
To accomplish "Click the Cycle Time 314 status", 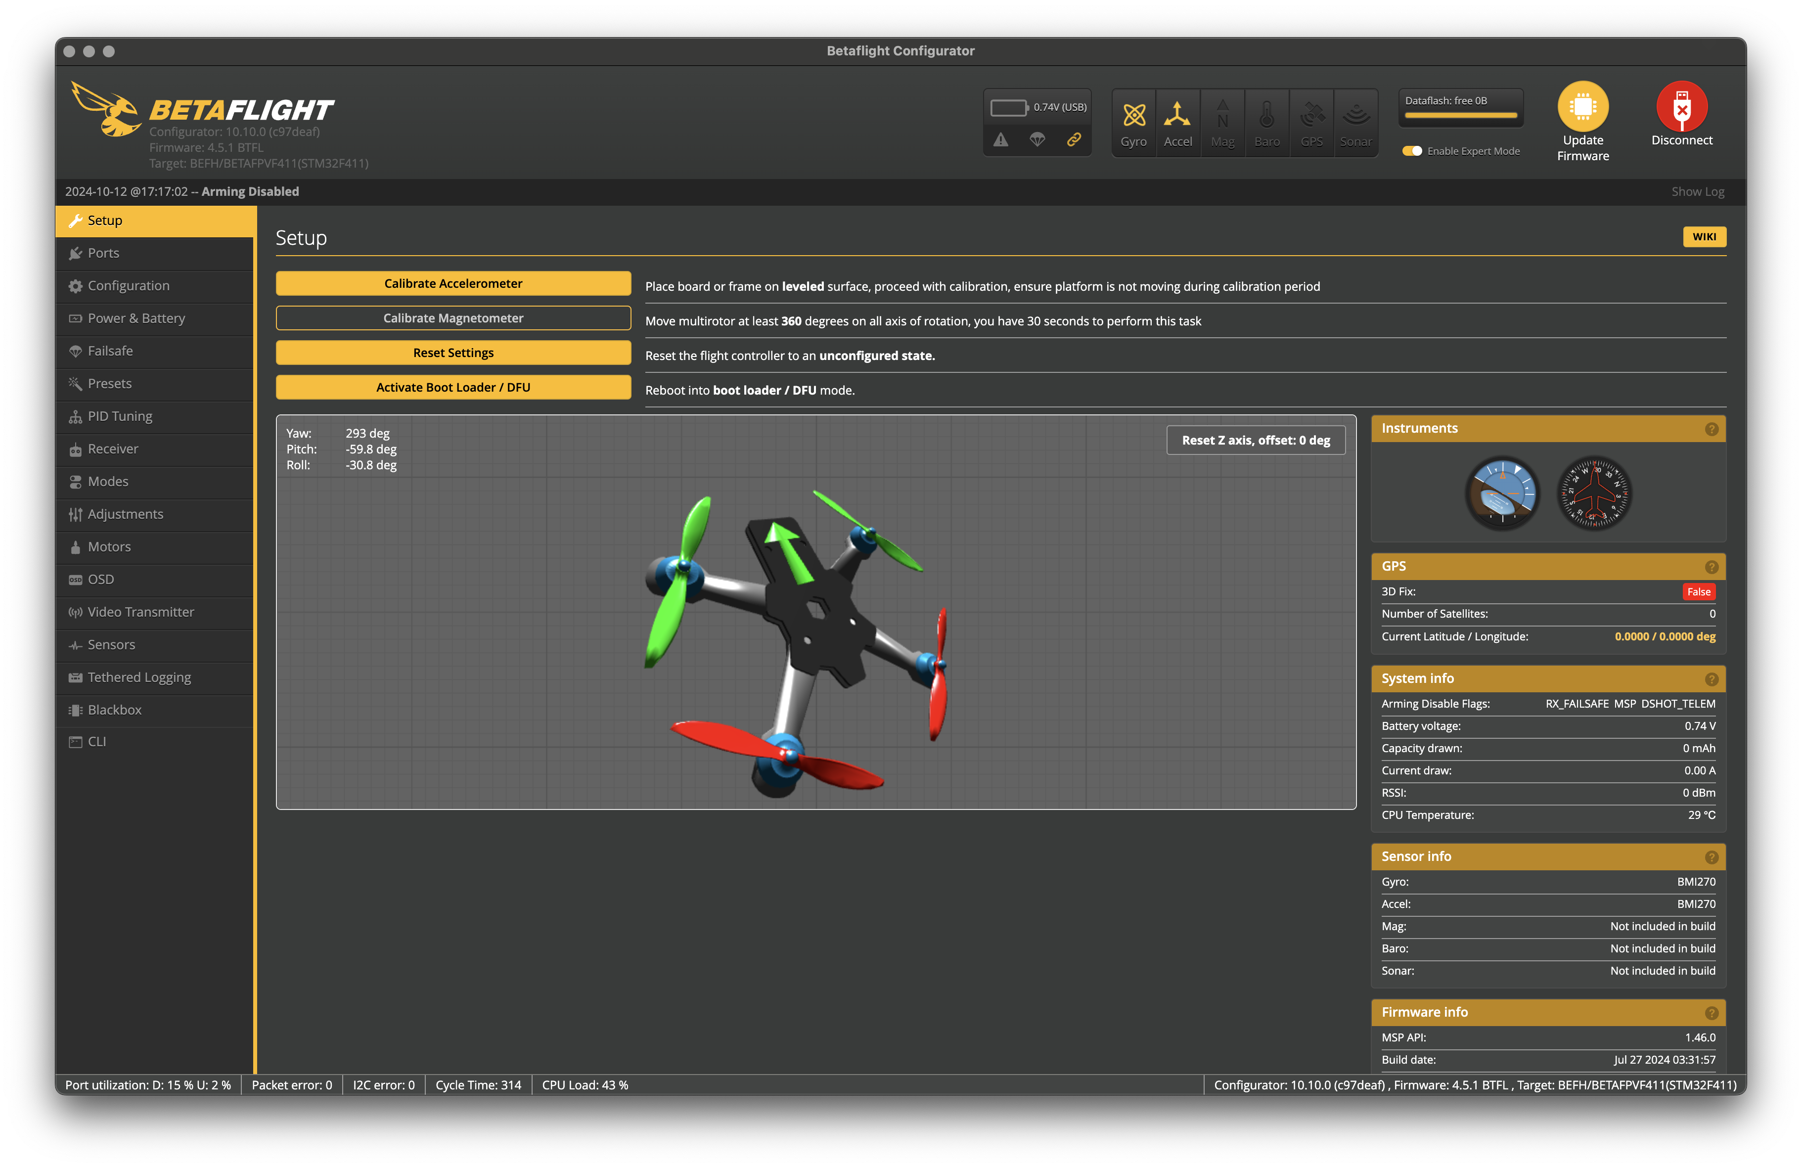I will coord(478,1085).
